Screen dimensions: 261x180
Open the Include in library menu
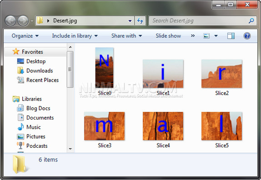(75, 36)
